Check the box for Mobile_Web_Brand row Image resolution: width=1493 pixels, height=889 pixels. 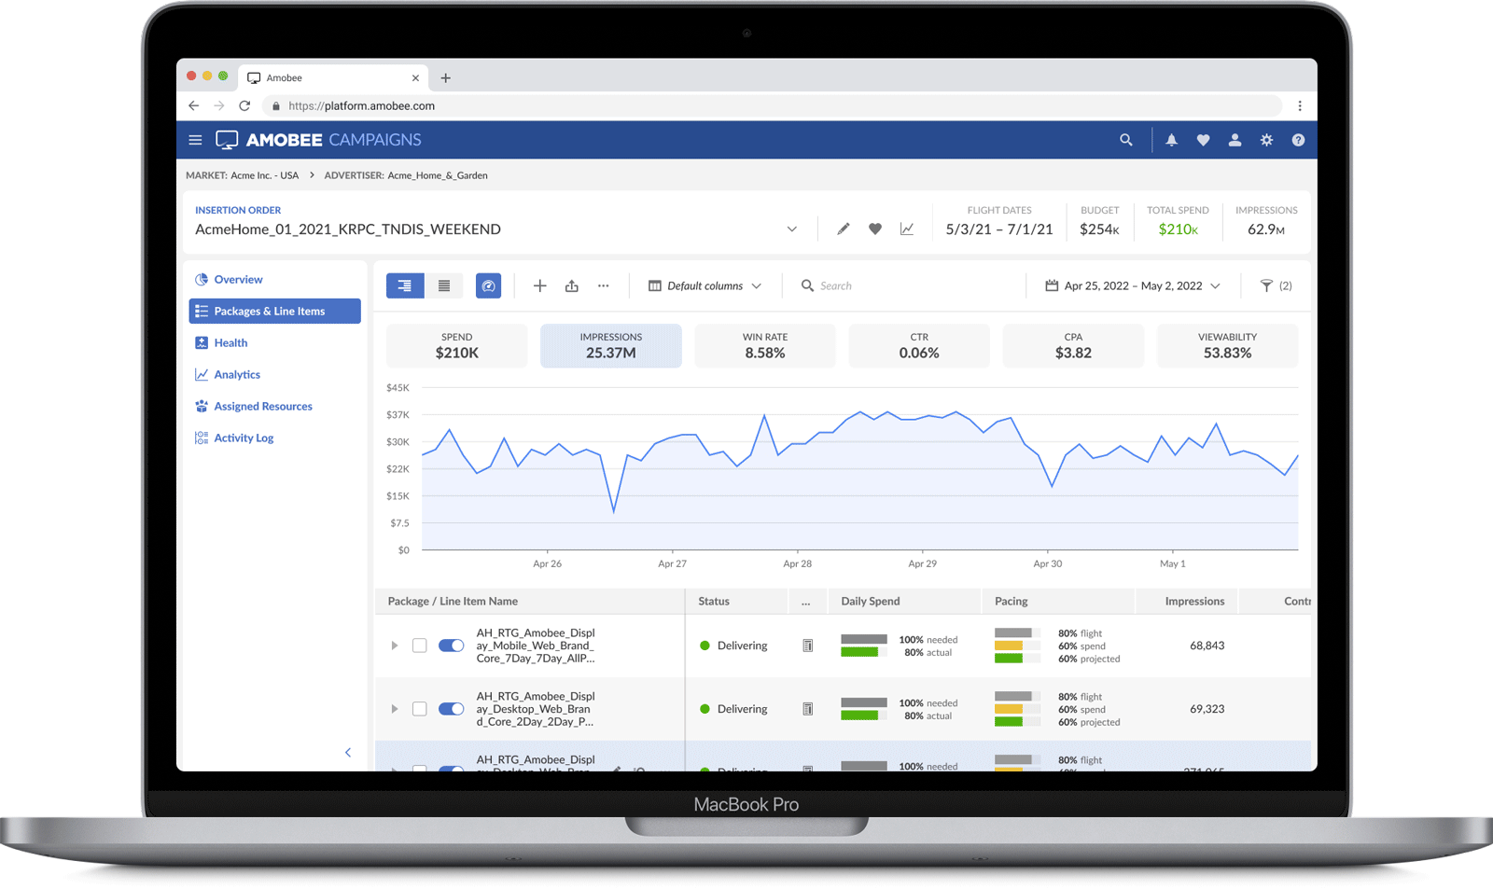[x=420, y=646]
